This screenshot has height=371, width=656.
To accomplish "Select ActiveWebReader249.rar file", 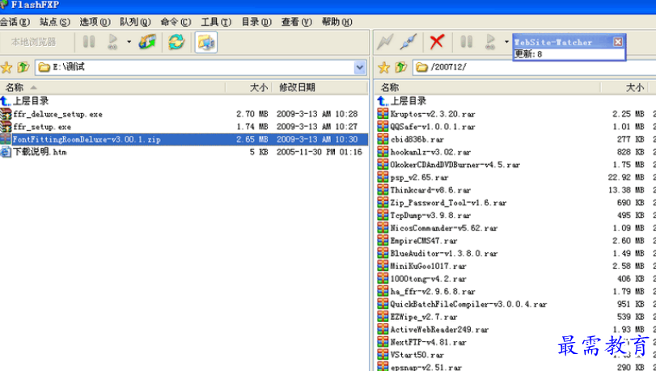I will (439, 329).
